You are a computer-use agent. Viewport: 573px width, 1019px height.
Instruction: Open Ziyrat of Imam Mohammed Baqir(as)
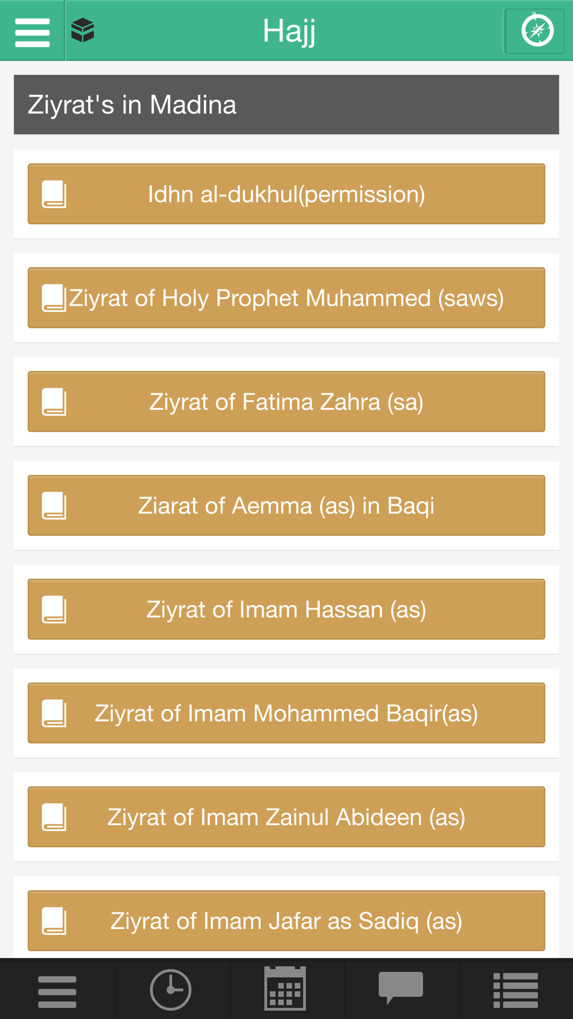286,713
